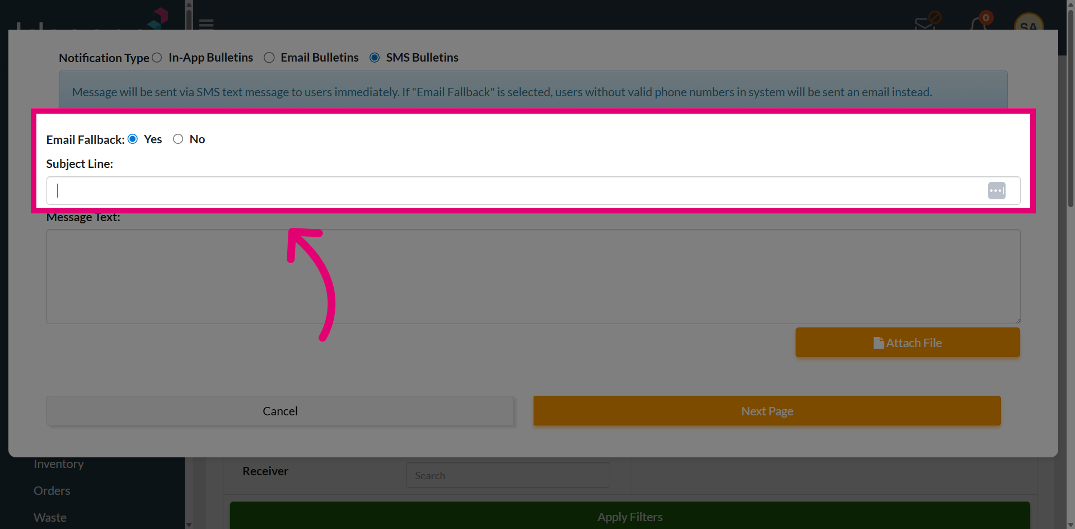Open Orders in the sidebar

point(52,491)
